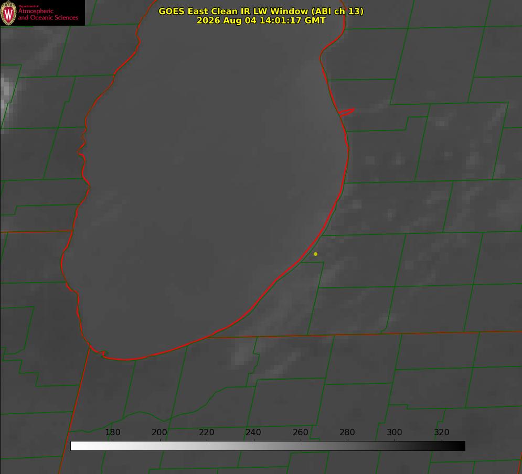Click the 240 label on the colorbar

[x=253, y=432]
